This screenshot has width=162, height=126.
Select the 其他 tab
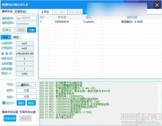coord(16,37)
